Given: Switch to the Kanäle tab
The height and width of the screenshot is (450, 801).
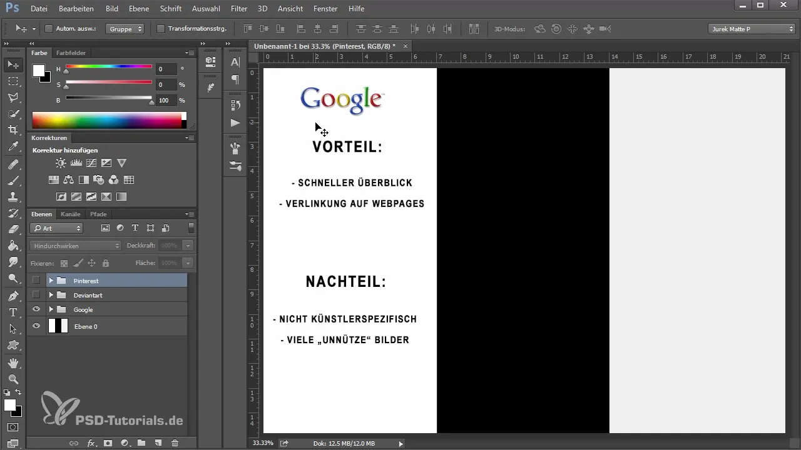Looking at the screenshot, I should coord(71,214).
